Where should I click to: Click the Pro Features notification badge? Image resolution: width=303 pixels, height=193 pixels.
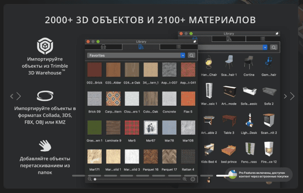pyautogui.click(x=259, y=175)
